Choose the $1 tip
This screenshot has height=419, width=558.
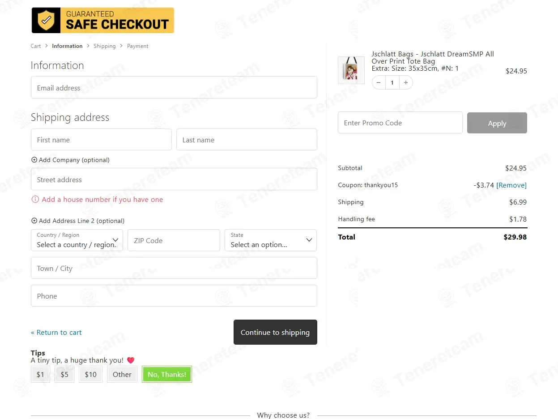[x=40, y=374]
